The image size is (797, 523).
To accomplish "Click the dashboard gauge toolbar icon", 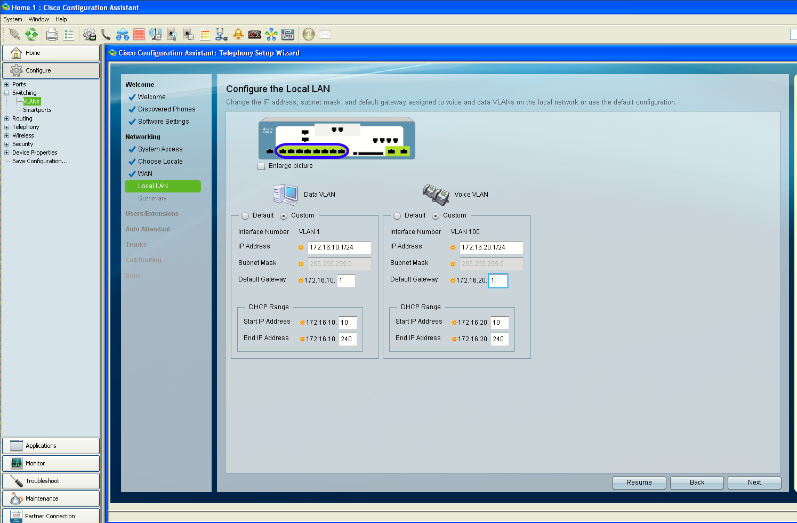I will 255,35.
